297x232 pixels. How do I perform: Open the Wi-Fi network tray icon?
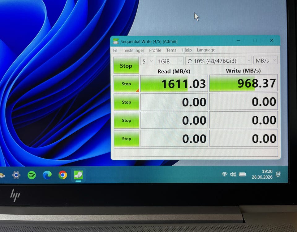point(225,174)
